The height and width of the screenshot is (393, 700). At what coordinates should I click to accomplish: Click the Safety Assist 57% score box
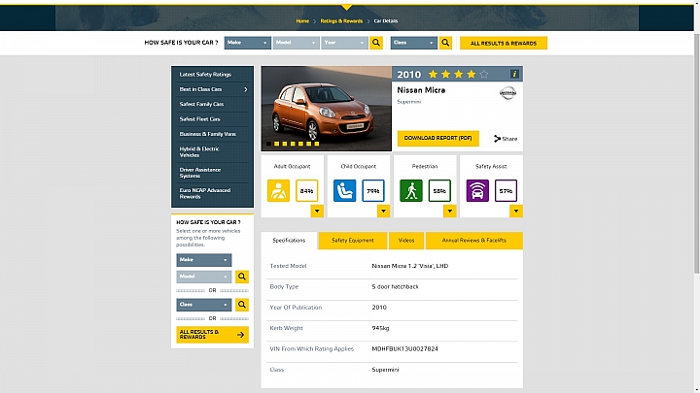(506, 191)
